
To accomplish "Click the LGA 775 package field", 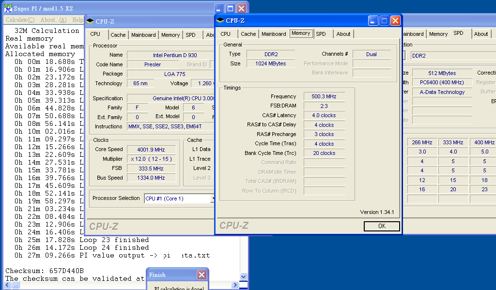I will (171, 74).
